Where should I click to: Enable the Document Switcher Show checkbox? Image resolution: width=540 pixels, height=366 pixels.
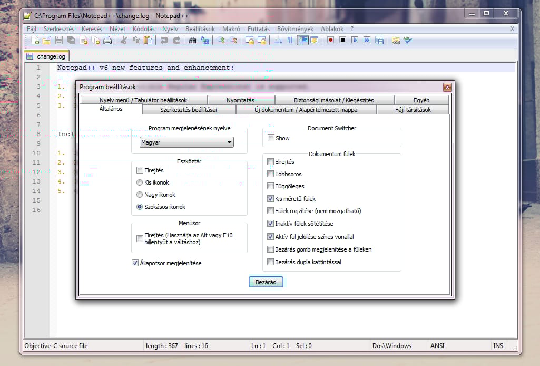click(271, 138)
